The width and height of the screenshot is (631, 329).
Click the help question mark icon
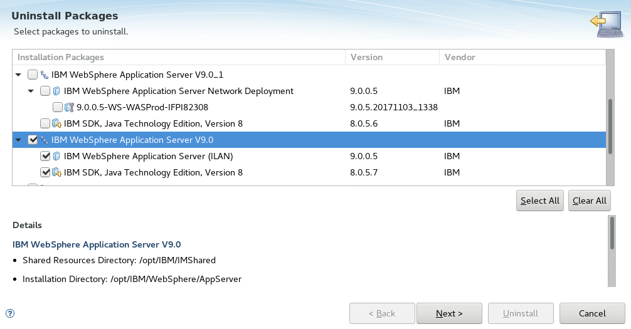[10, 313]
